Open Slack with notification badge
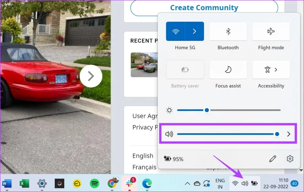Viewport: 304px width, 192px height. point(130,183)
